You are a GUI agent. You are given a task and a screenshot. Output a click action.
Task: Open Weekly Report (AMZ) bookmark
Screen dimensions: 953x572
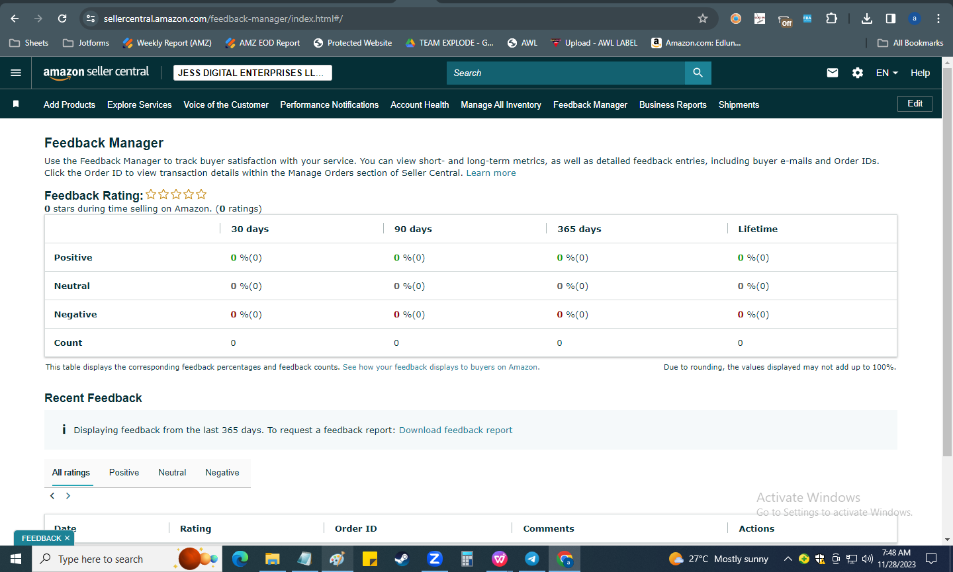tap(167, 43)
